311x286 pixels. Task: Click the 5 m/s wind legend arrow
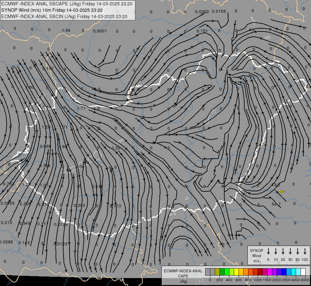[268, 251]
